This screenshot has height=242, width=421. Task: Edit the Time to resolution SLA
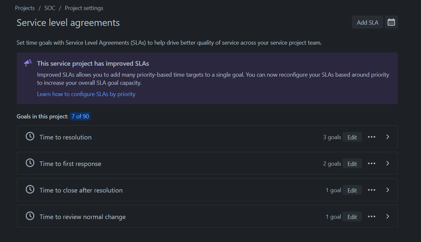tap(352, 137)
